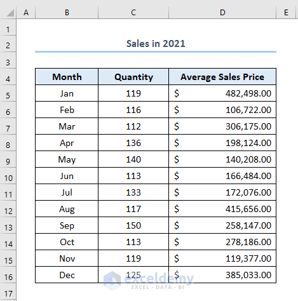
Task: Click the Dec month cell
Action: pyautogui.click(x=67, y=275)
